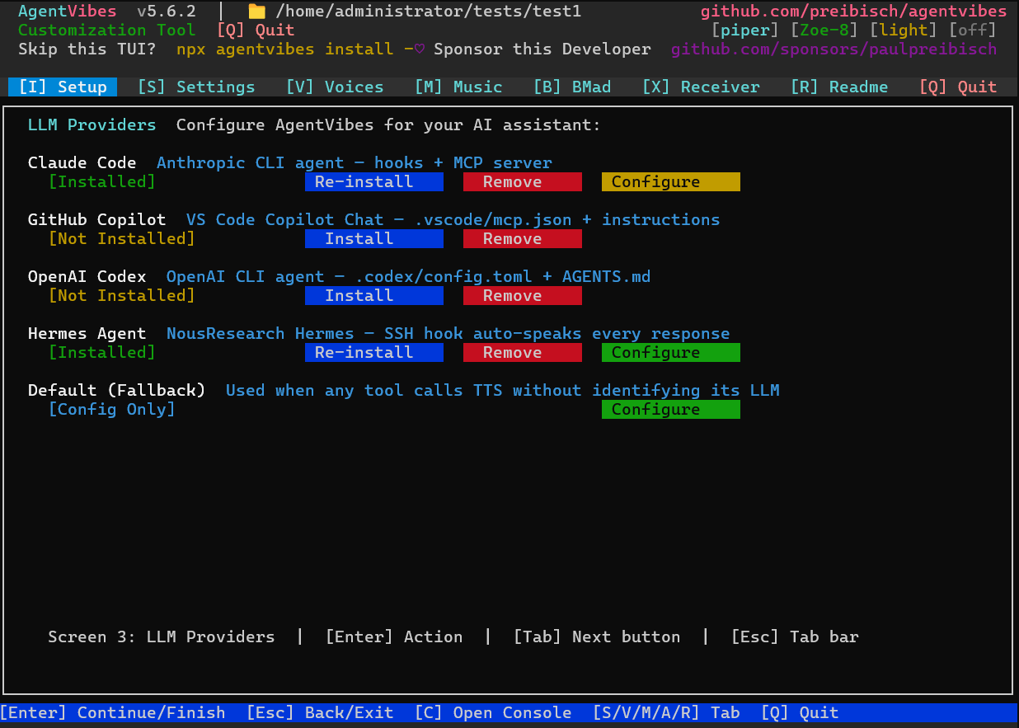Open the [I] Setup tab
1019x728 pixels.
click(63, 87)
